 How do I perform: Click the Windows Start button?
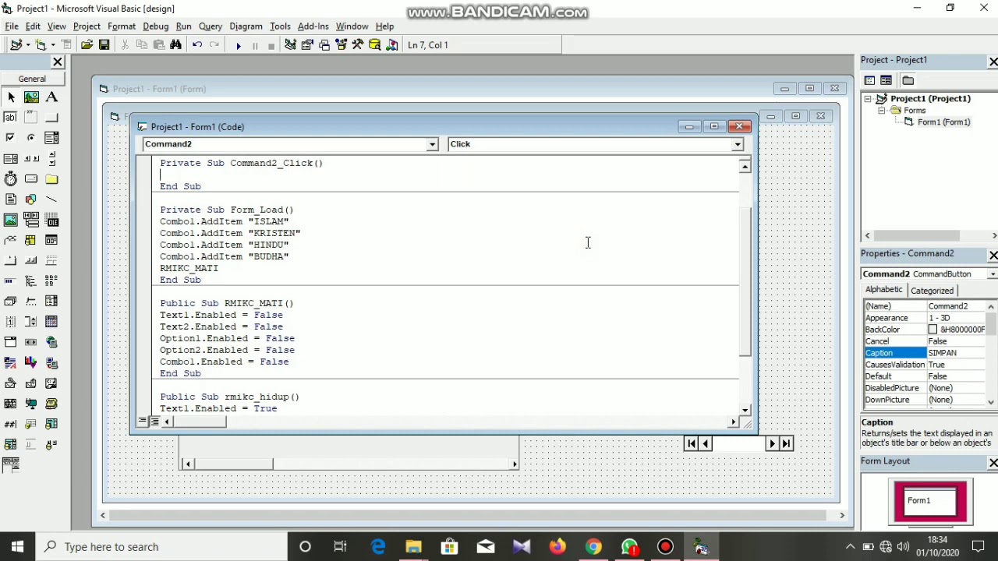pos(17,547)
